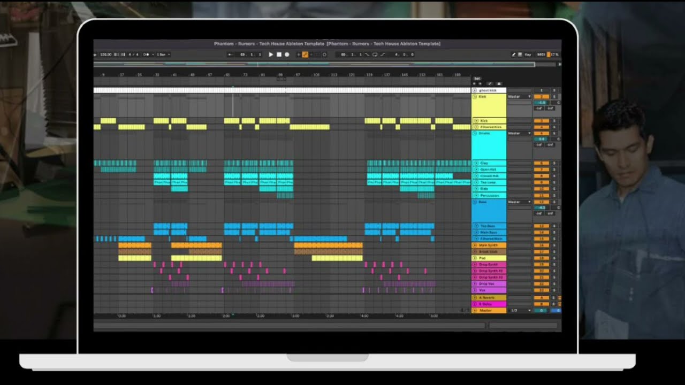Click the Master track volume value
Viewport: 685px width, 385px height.
click(x=542, y=310)
